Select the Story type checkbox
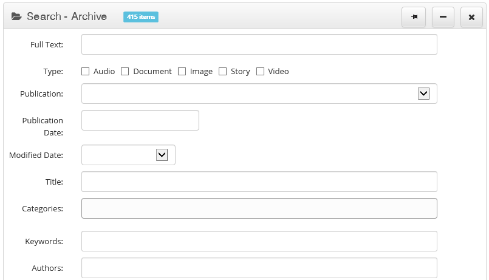489x280 pixels. pyautogui.click(x=223, y=72)
